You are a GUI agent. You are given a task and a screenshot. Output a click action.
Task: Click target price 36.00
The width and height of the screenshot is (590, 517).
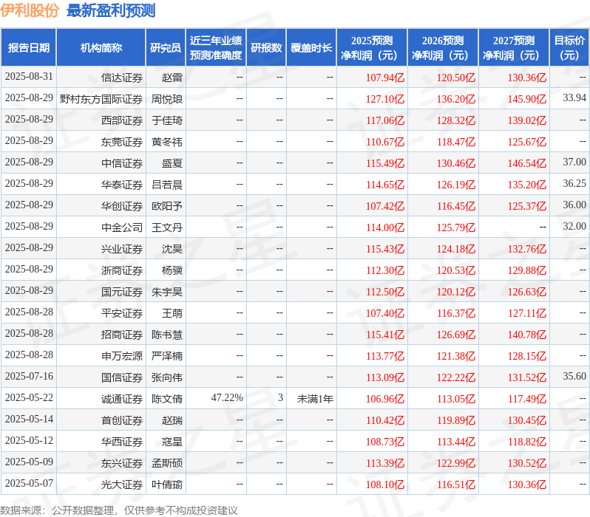coord(574,205)
